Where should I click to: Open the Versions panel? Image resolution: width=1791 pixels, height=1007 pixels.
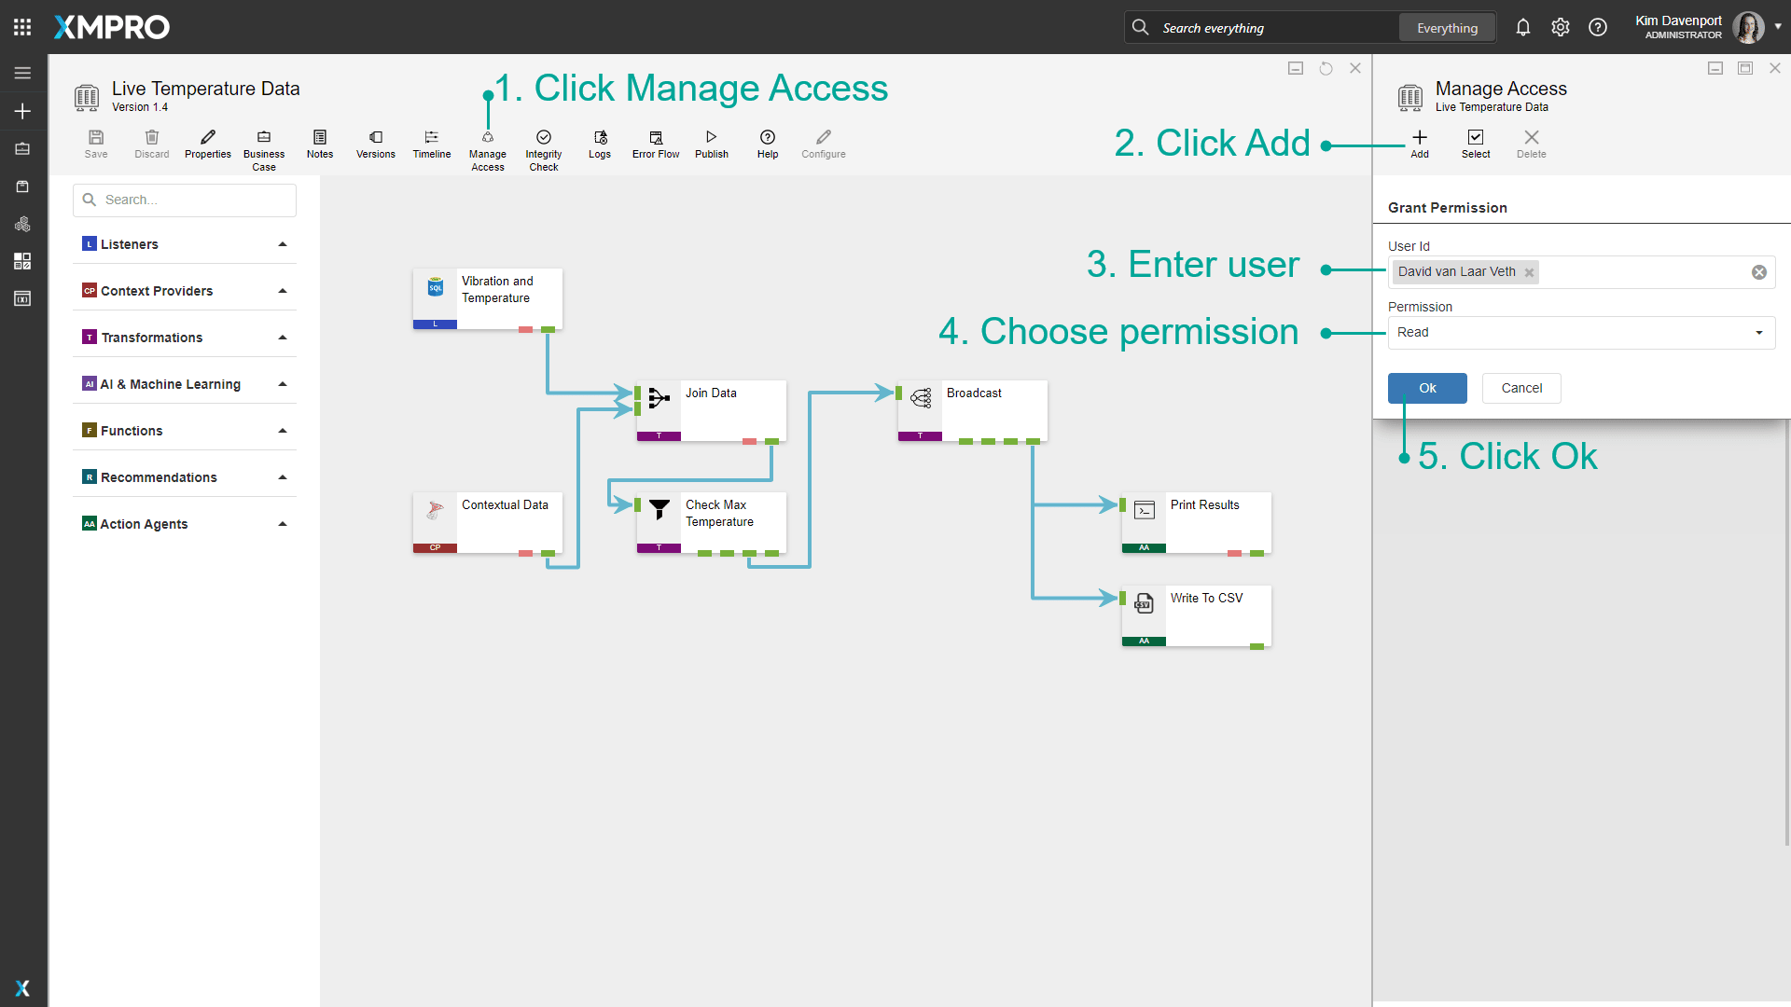(375, 145)
